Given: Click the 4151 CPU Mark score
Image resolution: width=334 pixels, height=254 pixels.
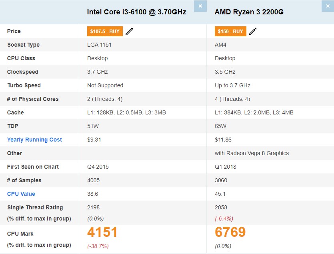Looking at the screenshot, I should point(102,232).
